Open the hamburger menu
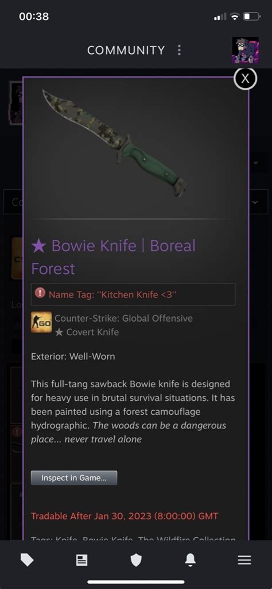Image resolution: width=272 pixels, height=589 pixels. (244, 560)
